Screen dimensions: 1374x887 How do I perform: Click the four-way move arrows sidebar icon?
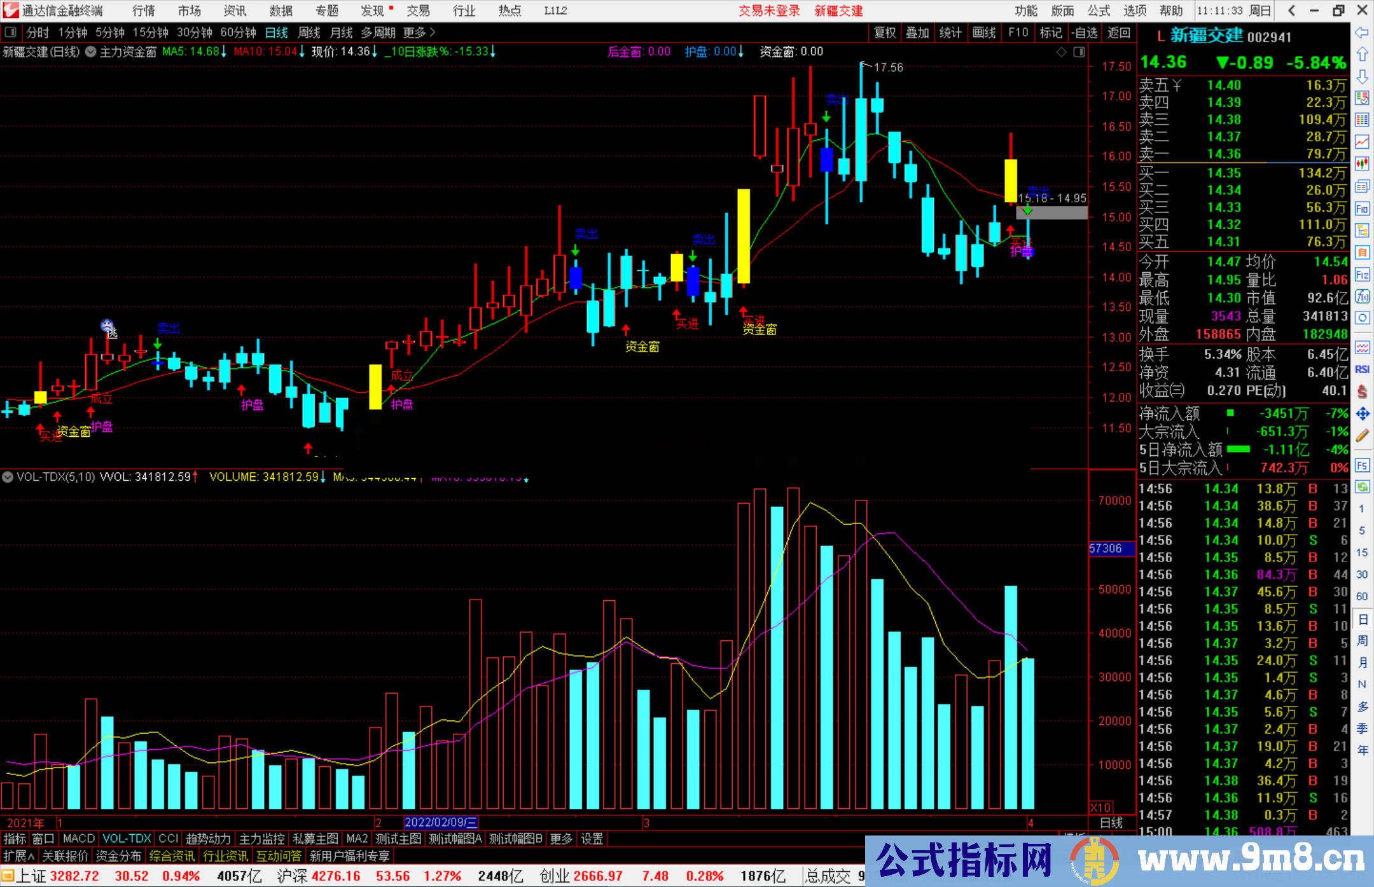pyautogui.click(x=1362, y=414)
